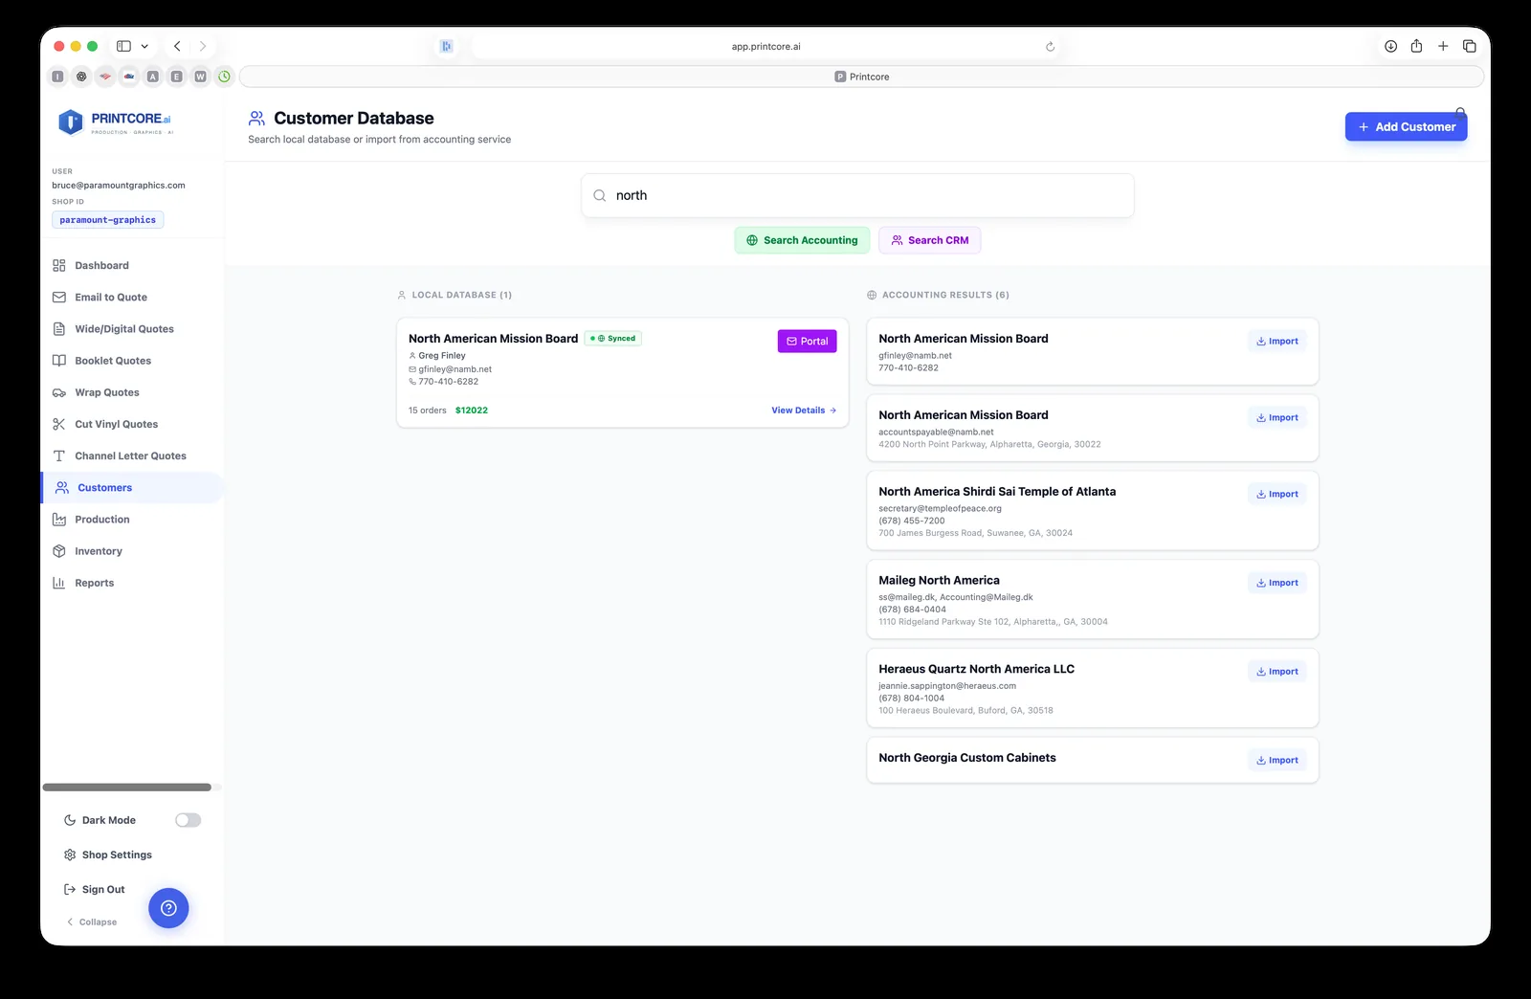Select the Printcore browser tab

point(861,77)
